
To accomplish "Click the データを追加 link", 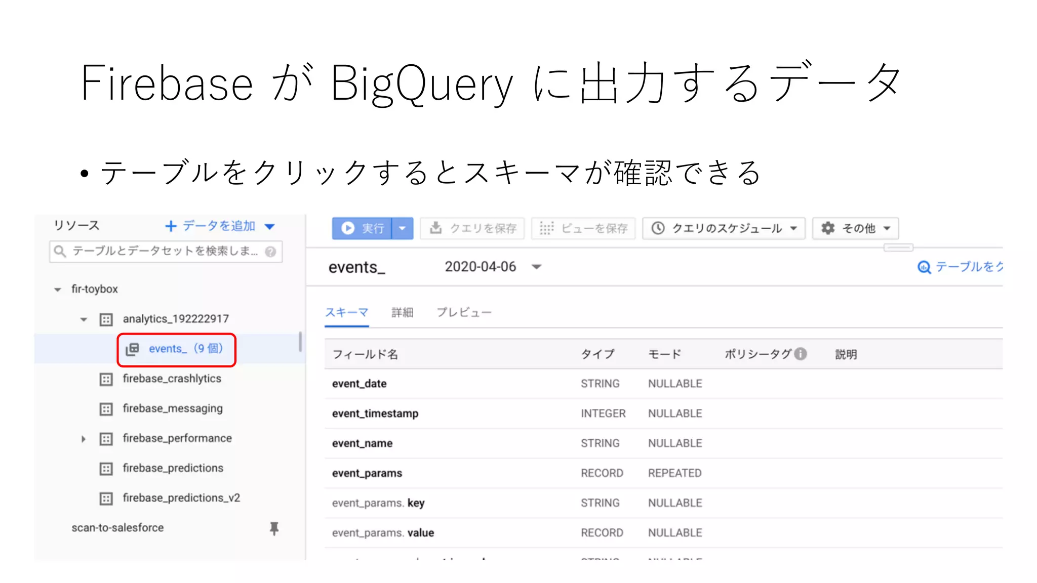I will pyautogui.click(x=219, y=226).
